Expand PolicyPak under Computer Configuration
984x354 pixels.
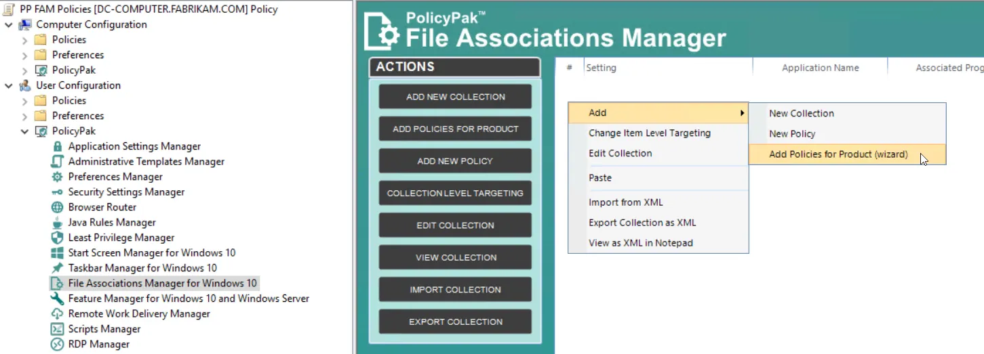coord(25,70)
